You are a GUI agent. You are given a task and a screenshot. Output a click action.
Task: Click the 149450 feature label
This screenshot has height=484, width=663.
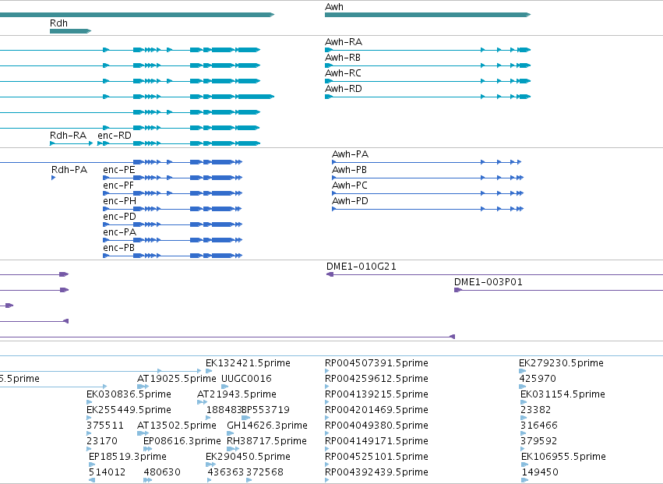click(540, 472)
